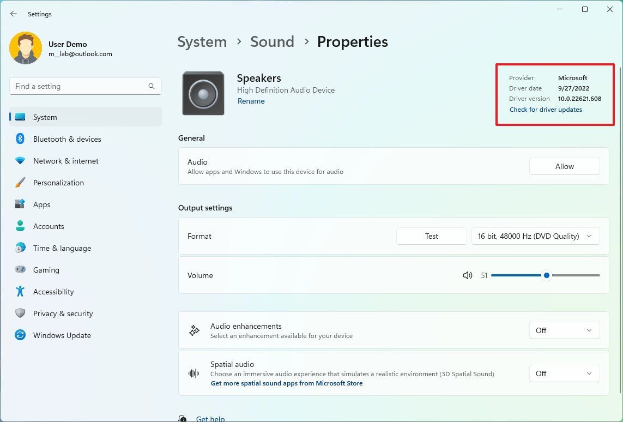Check for driver updates

coord(546,109)
